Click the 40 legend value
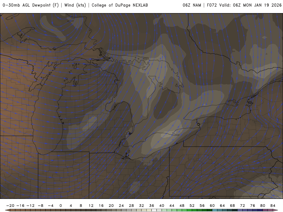The image size is (283, 212). [162, 206]
